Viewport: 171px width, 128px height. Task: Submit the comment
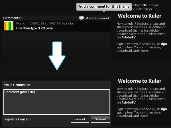click(x=100, y=119)
